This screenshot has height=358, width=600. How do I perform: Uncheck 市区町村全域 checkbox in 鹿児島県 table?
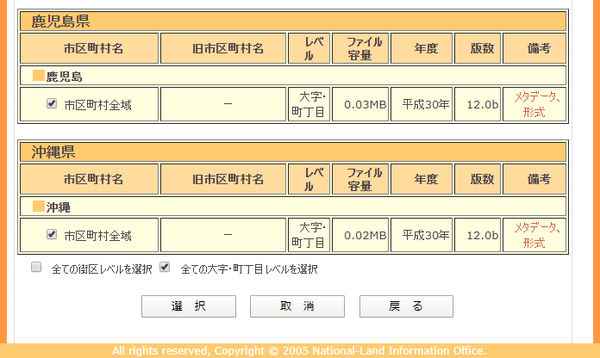click(52, 104)
